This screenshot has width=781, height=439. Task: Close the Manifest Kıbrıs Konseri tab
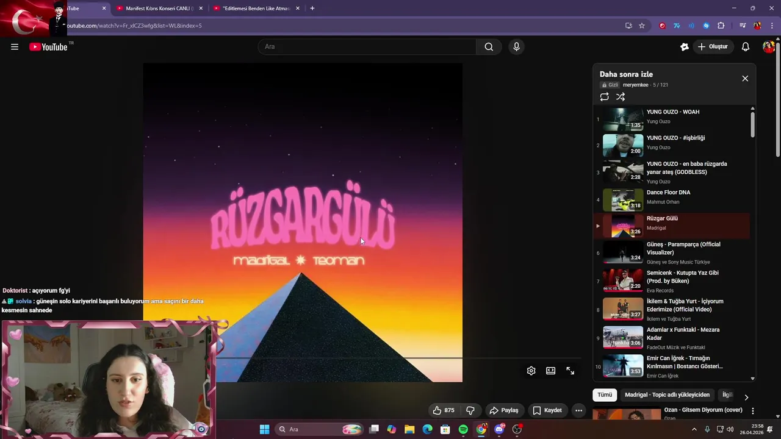point(201,9)
